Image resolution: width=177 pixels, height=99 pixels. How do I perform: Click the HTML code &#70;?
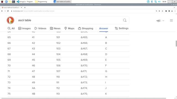click(x=84, y=65)
